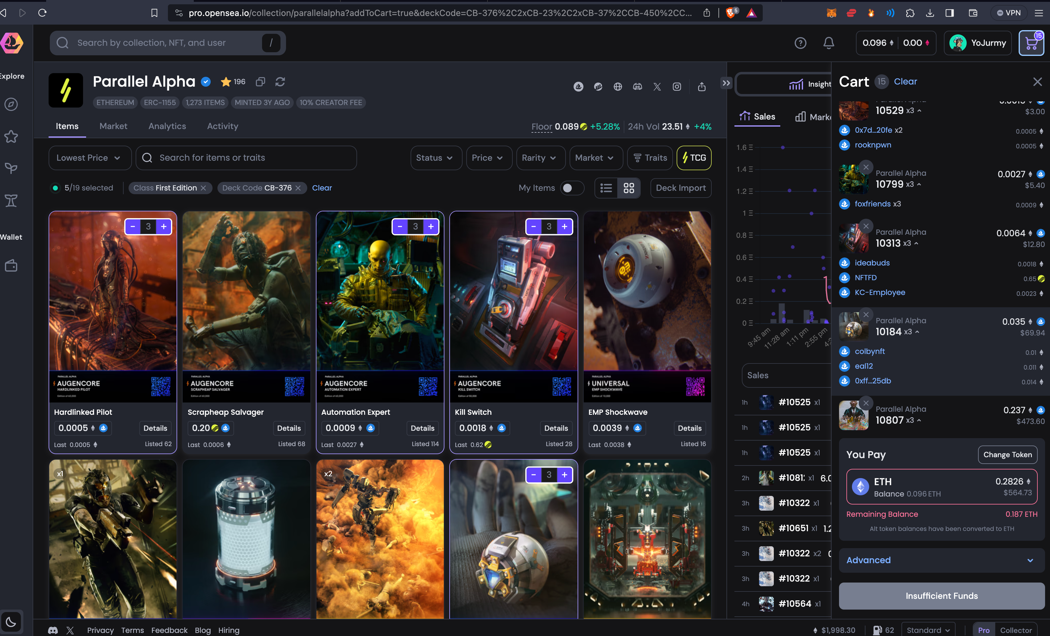Reload the browser page
Image resolution: width=1050 pixels, height=636 pixels.
(42, 13)
